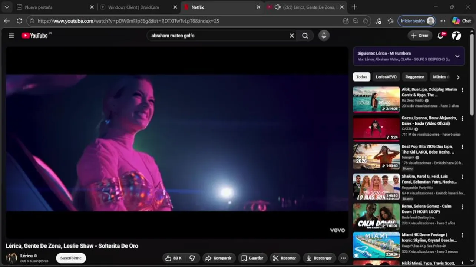Expand the Siguiente mix playlist panel
This screenshot has height=267, width=476.
click(x=457, y=56)
